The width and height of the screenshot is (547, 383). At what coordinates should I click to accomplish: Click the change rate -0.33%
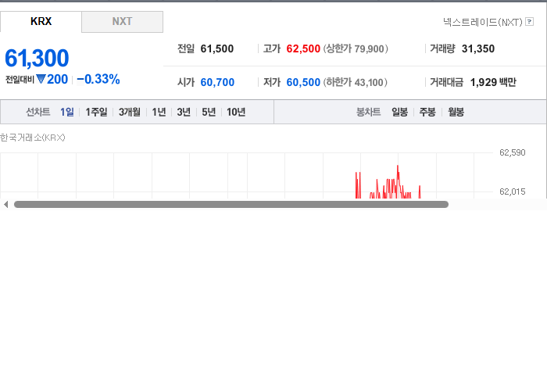point(98,79)
